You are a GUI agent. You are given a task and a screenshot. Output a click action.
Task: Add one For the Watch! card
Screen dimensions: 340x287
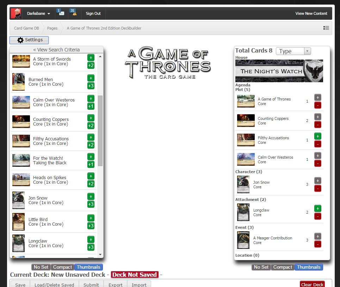[91, 157]
